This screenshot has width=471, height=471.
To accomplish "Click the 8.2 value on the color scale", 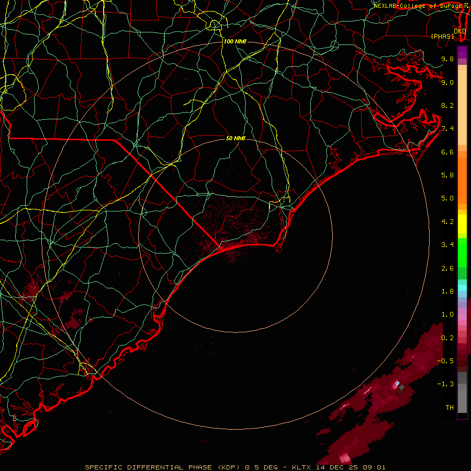I will point(447,105).
